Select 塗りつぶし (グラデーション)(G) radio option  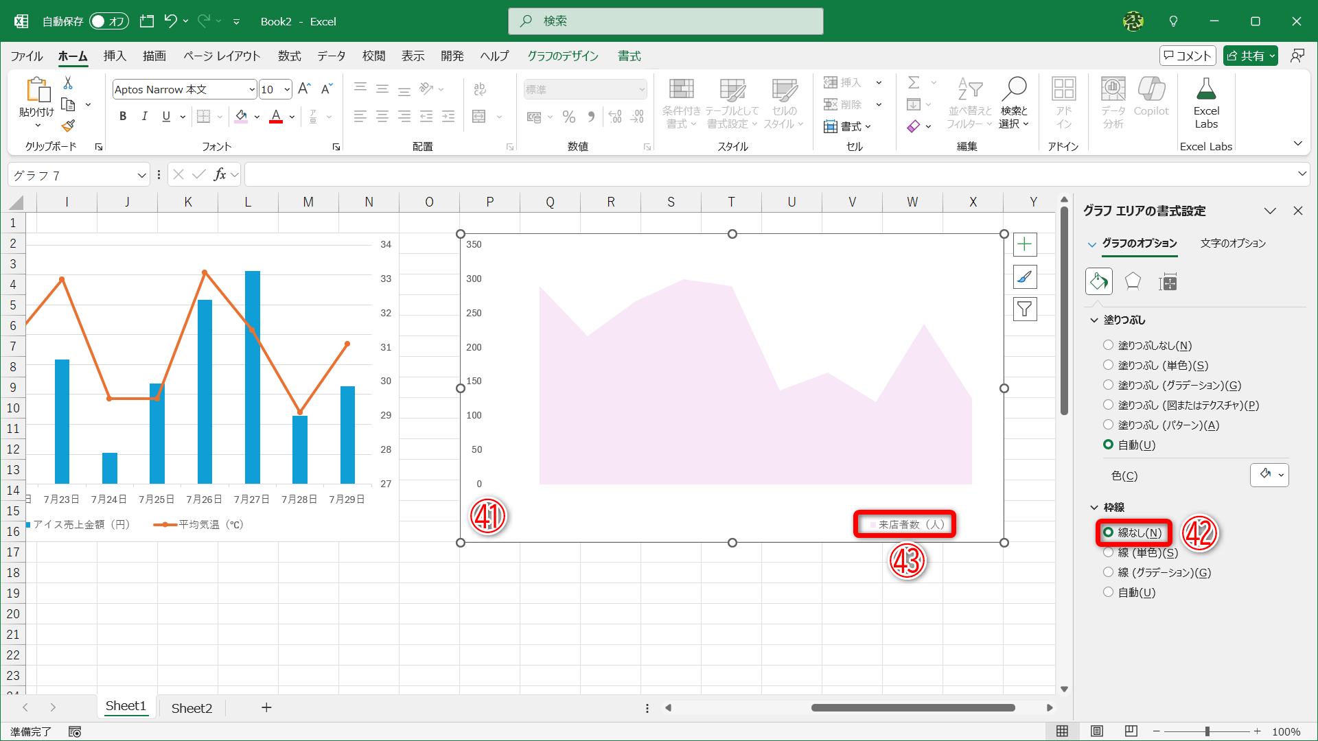pyautogui.click(x=1108, y=385)
